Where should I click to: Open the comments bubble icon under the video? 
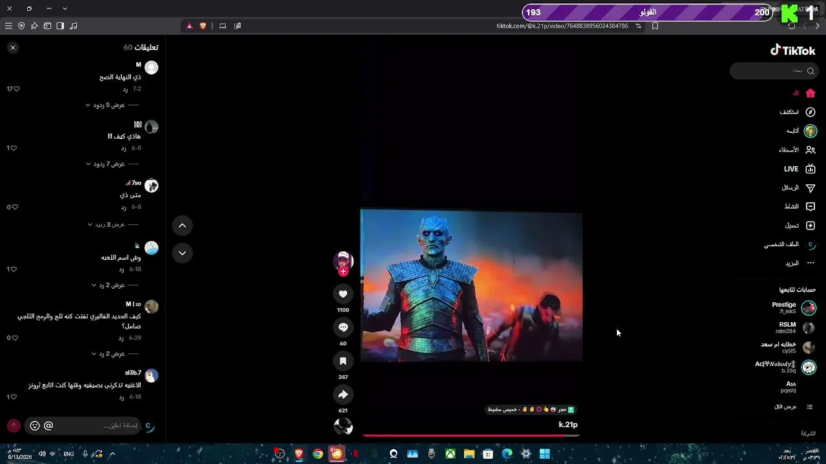343,327
